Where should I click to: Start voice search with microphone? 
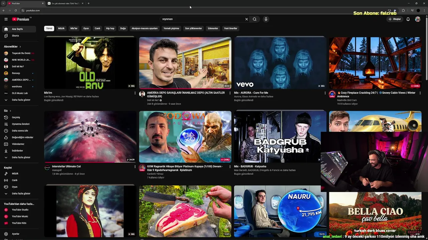(x=266, y=19)
